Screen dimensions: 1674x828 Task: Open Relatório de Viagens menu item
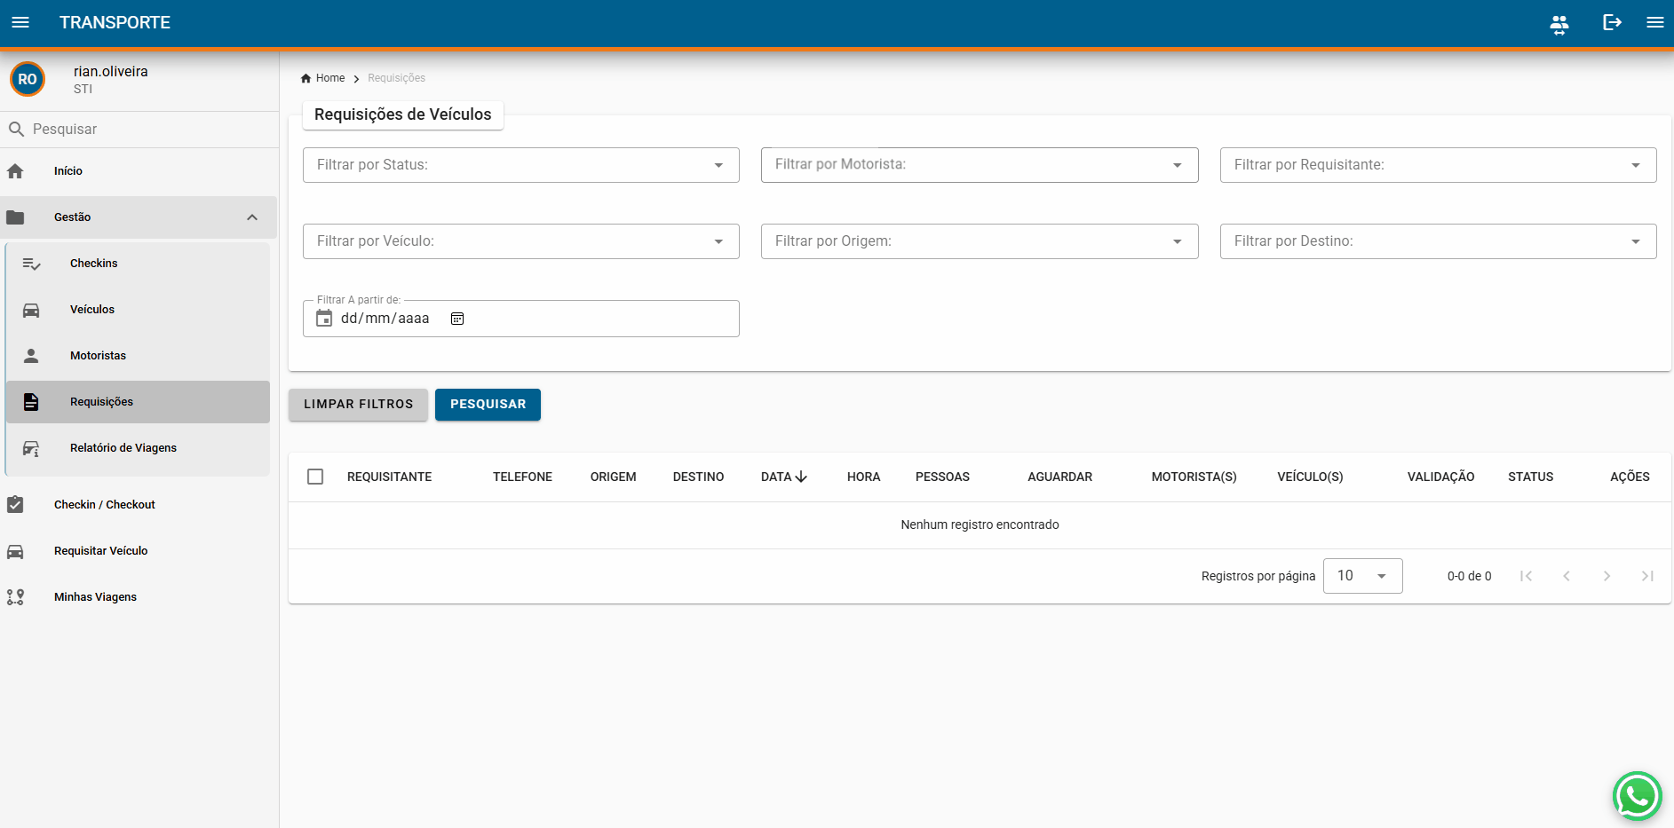[138, 448]
